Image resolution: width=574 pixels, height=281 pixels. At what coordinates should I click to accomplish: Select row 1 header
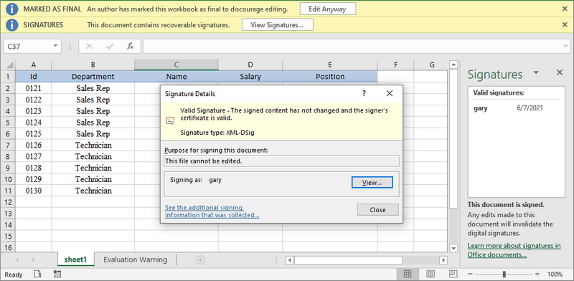coord(9,77)
